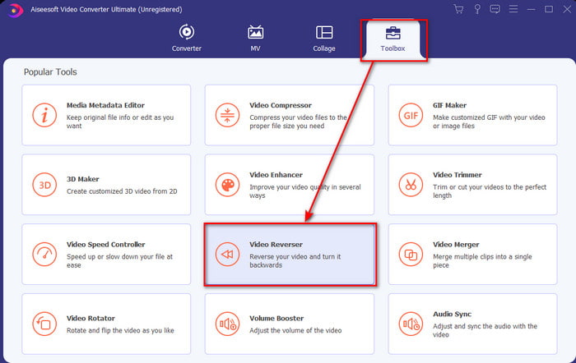This screenshot has width=576, height=363.
Task: Click the Video Reverser rewind icon
Action: tap(227, 254)
